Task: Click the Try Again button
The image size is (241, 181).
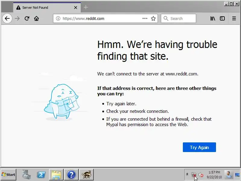Action: (x=199, y=147)
